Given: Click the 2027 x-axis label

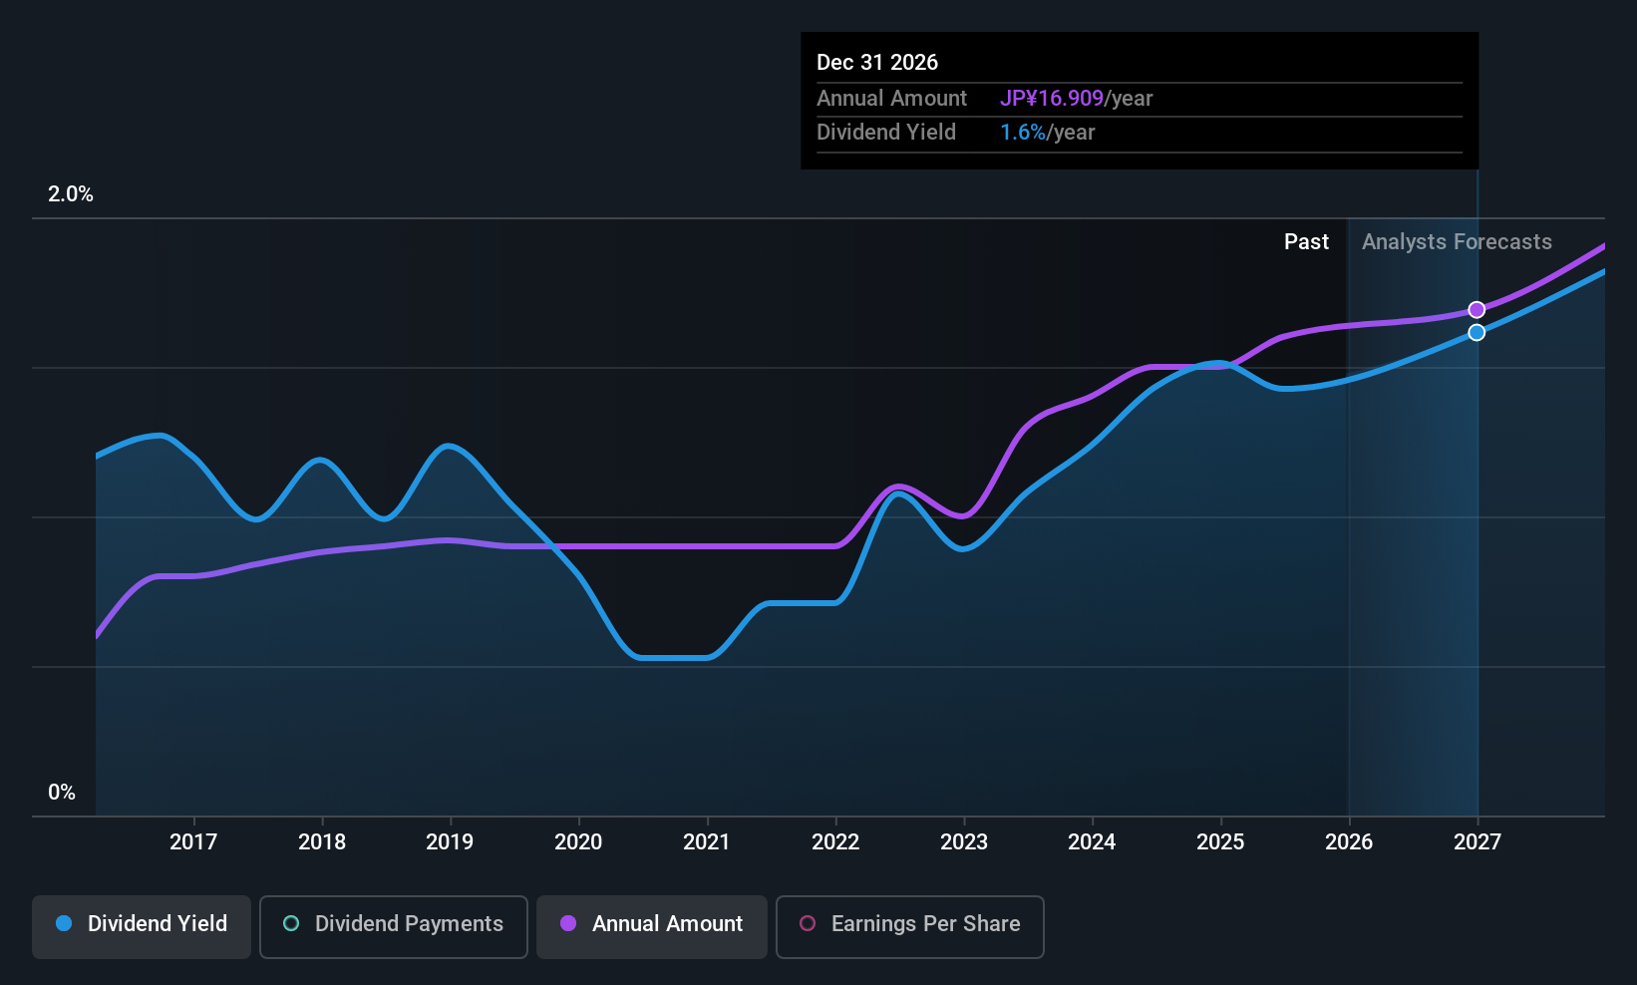Looking at the screenshot, I should (1476, 841).
